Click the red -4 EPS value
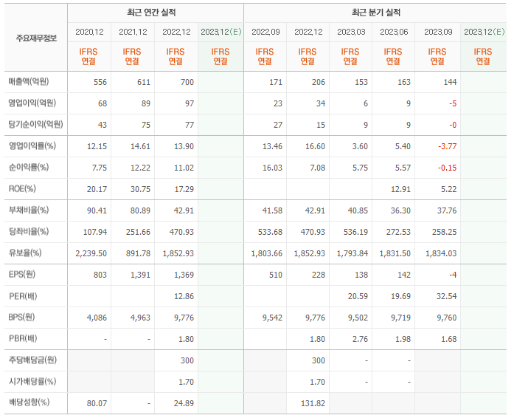 pyautogui.click(x=453, y=275)
